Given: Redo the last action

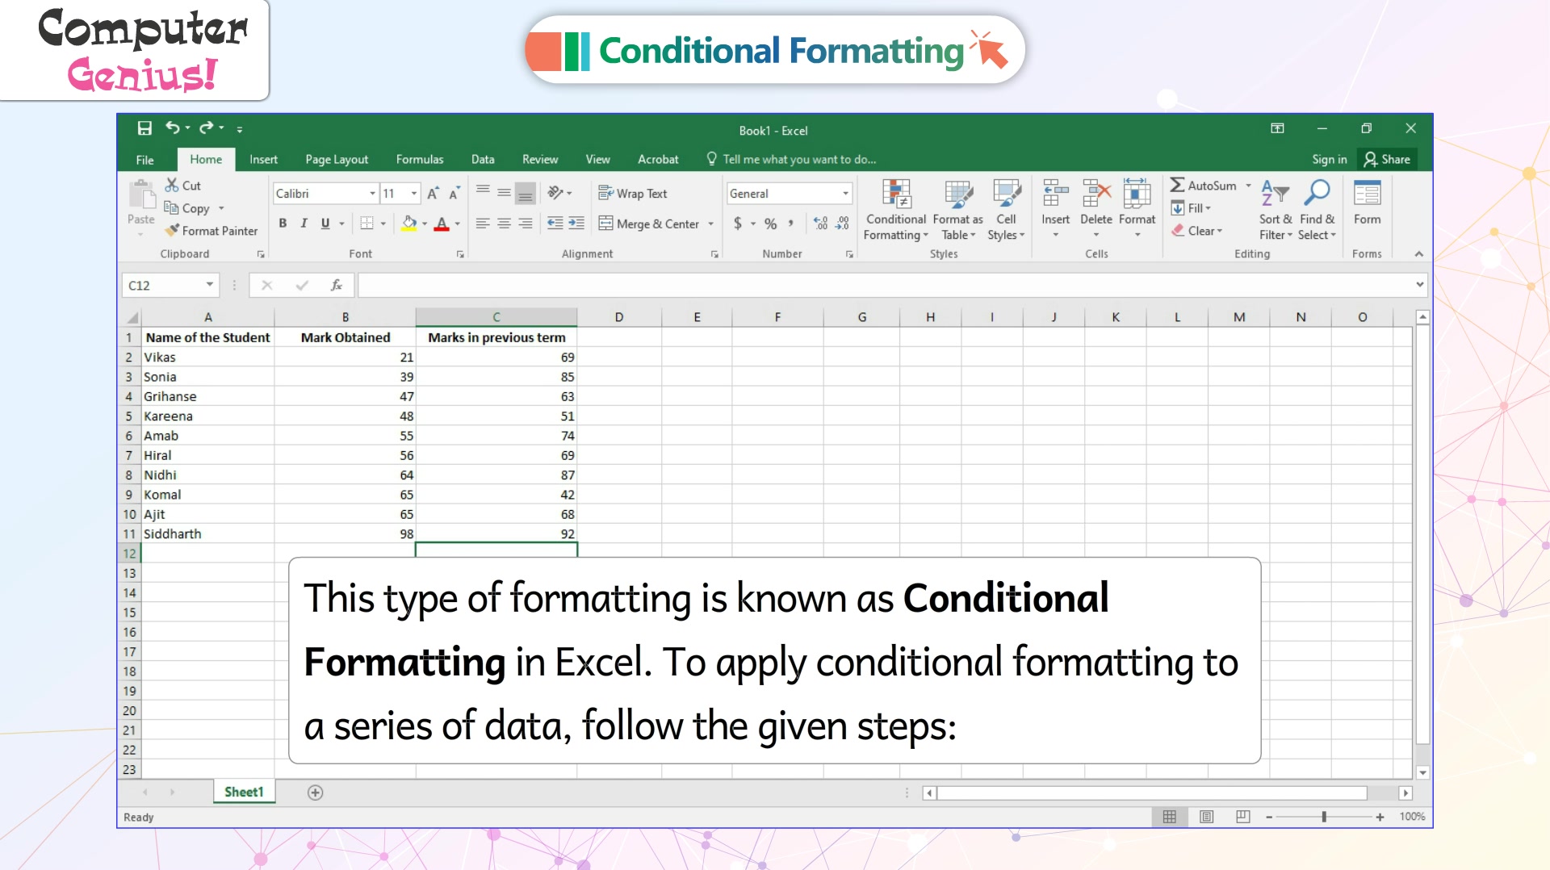Looking at the screenshot, I should [207, 128].
